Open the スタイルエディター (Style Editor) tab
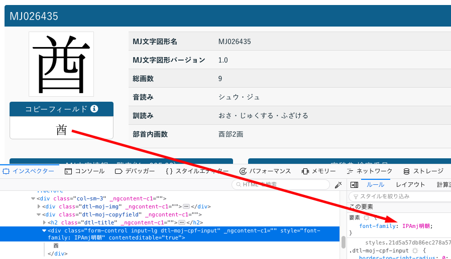Viewport: 451px width, 259px height. [197, 171]
